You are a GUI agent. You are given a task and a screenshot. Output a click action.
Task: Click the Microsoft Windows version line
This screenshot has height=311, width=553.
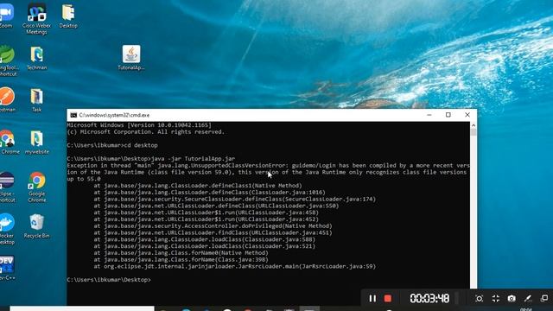point(139,125)
